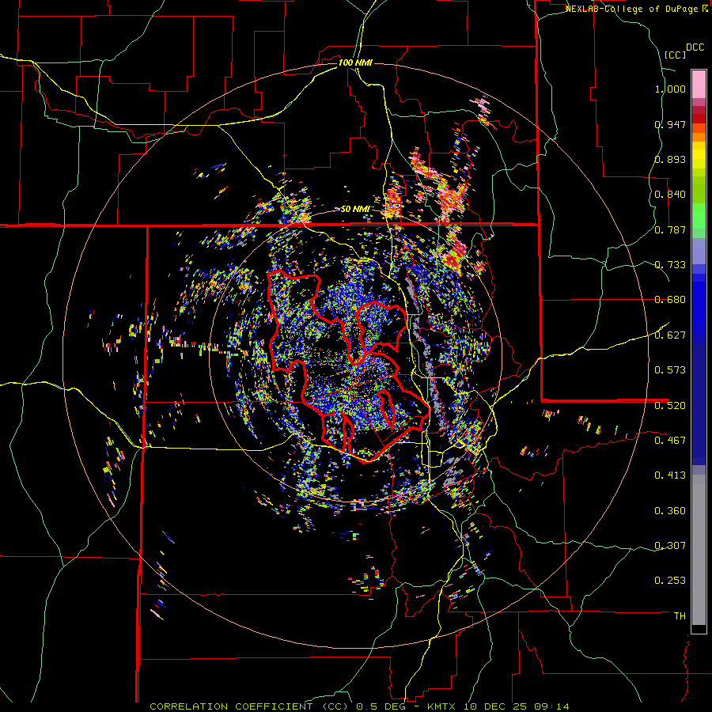Click the 0.467 legend value
Viewport: 712px width, 712px height.
point(670,441)
